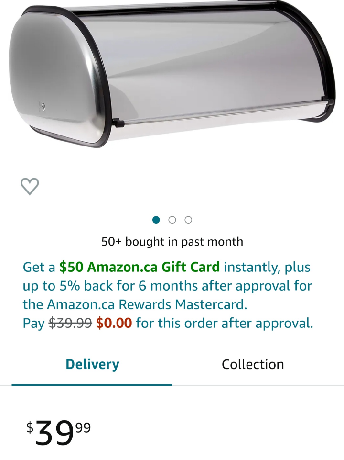Jump to the third product image dot
The width and height of the screenshot is (344, 460).
188,220
